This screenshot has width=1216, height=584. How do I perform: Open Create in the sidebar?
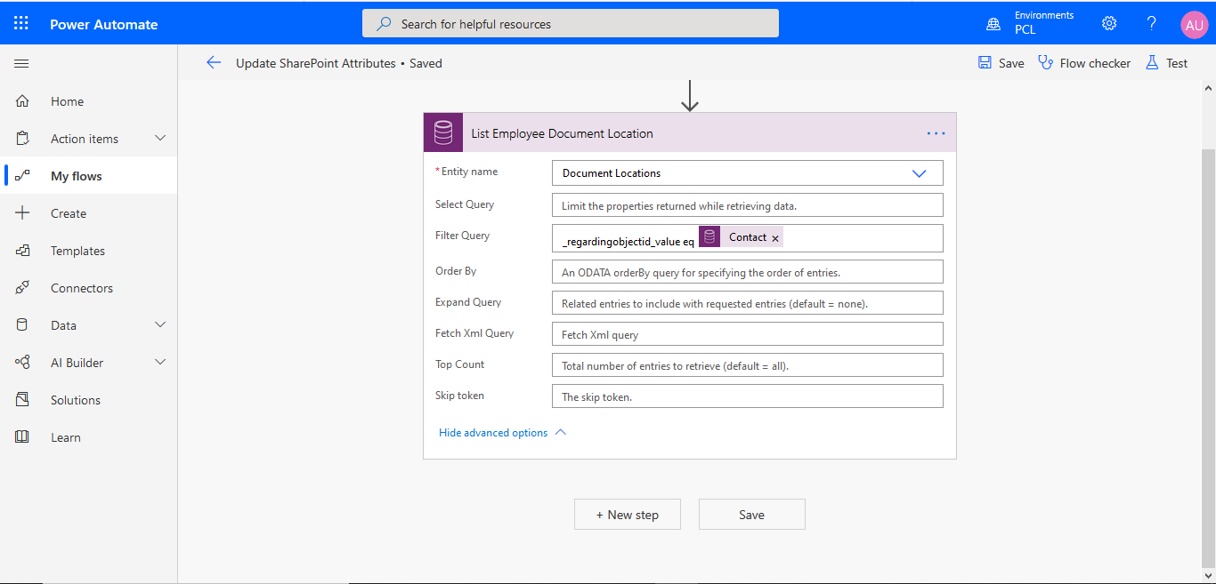(89, 213)
